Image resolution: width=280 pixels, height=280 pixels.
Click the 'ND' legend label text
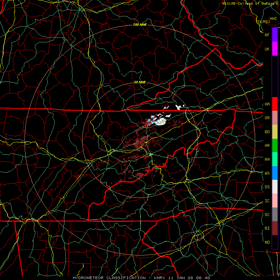coord(267,242)
